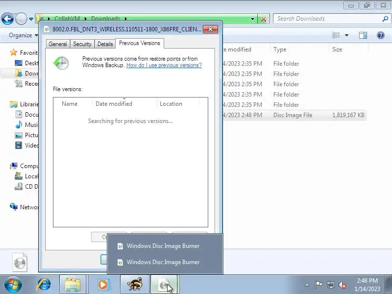Open Recent Places in navigation pane
The height and width of the screenshot is (294, 392).
tap(26, 83)
